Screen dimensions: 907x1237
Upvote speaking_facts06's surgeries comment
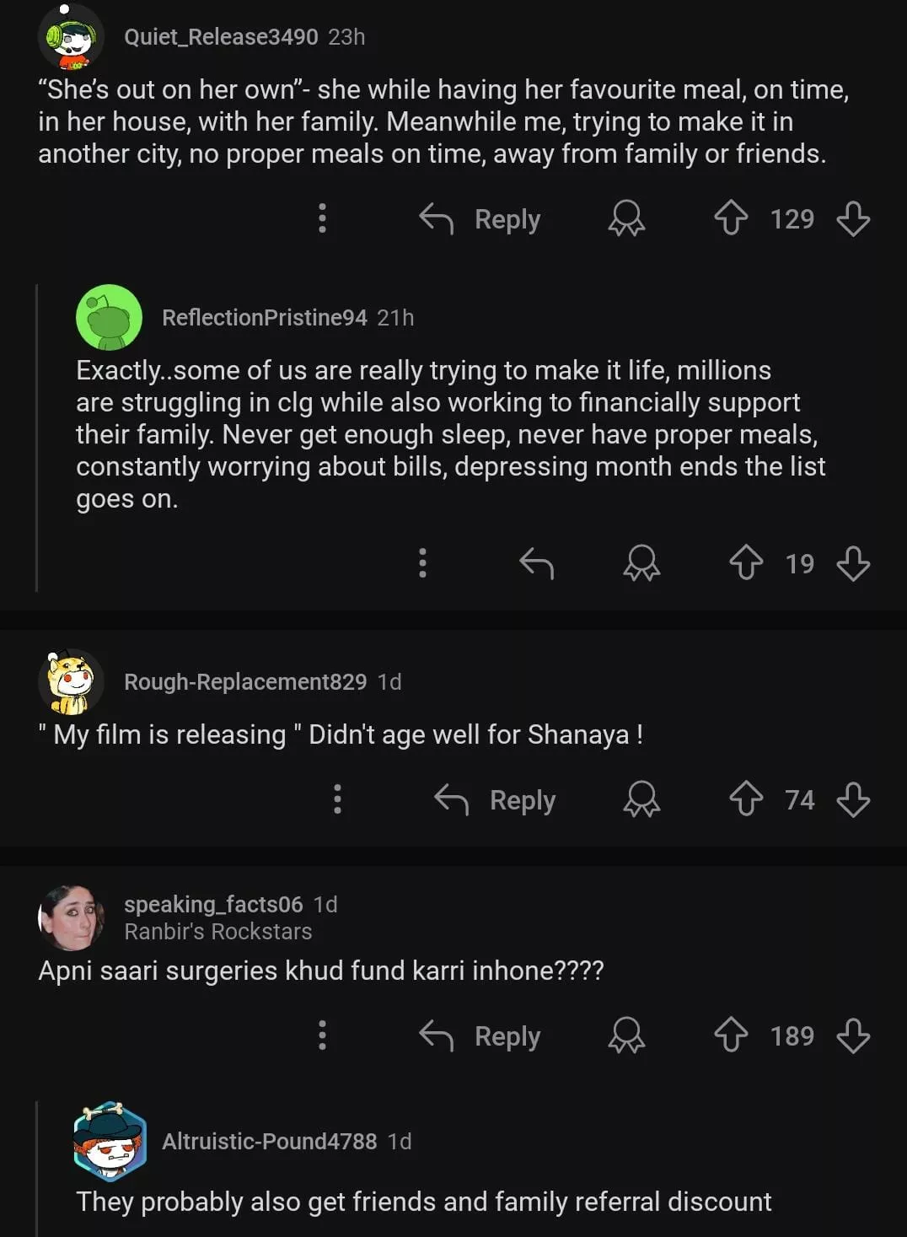click(730, 1035)
